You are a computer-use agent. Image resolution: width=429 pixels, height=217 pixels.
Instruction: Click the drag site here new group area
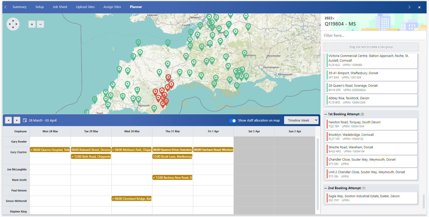point(371,47)
